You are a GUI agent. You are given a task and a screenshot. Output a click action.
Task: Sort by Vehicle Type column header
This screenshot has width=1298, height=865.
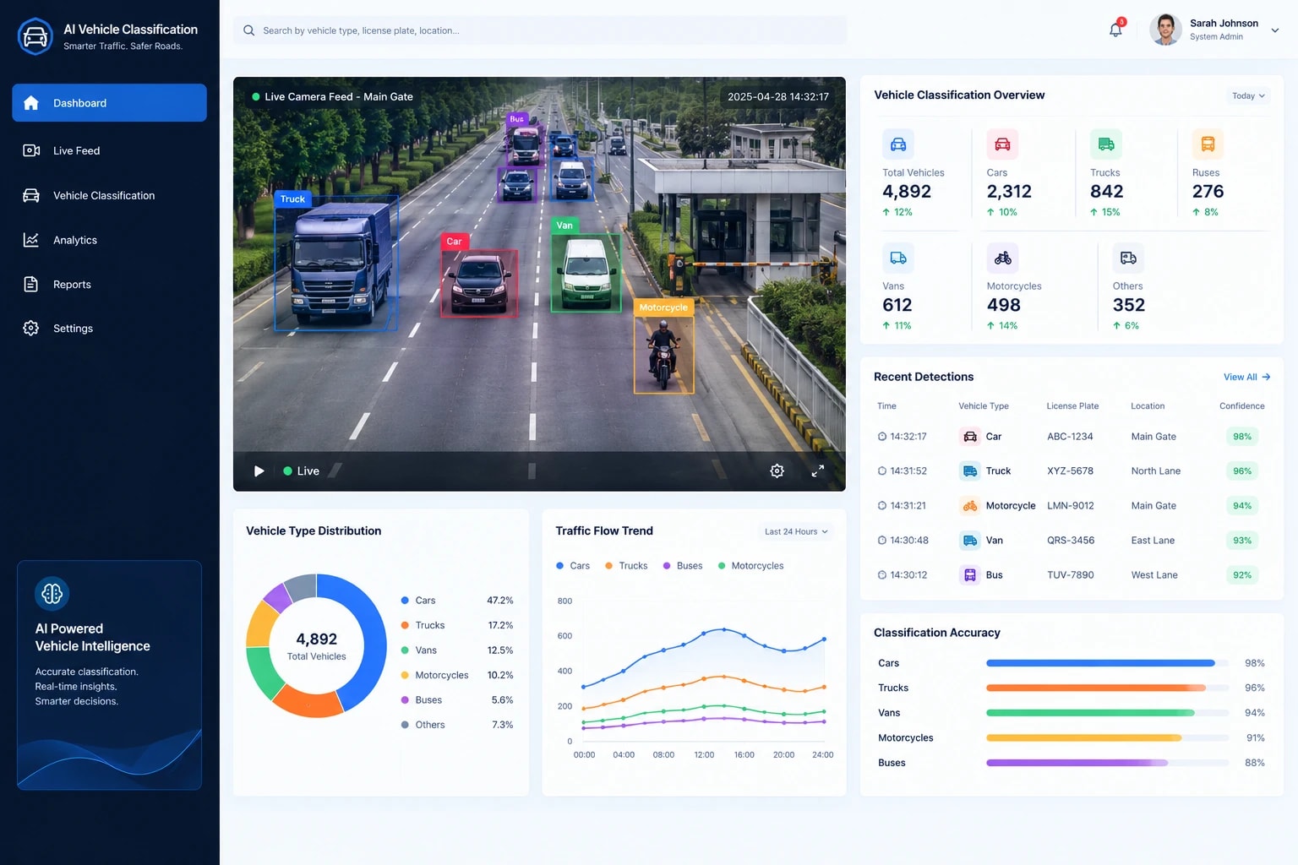point(984,406)
